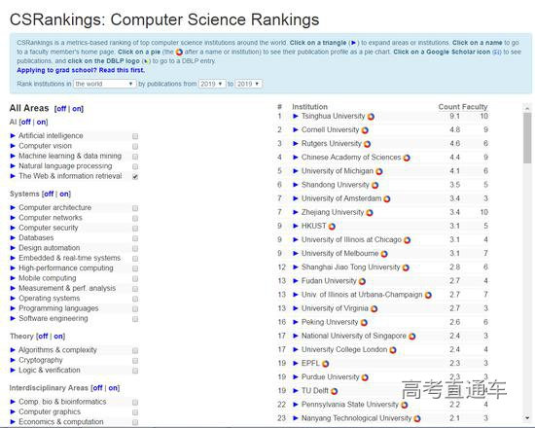Click the scrollbar up arrow
This screenshot has height=428, width=535.
(527, 108)
